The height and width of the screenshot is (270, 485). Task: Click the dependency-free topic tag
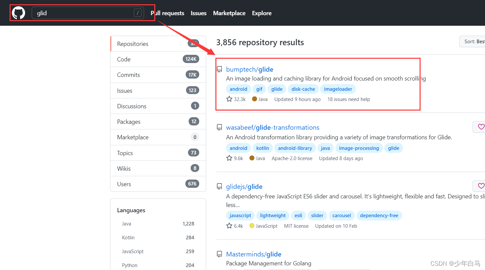tap(379, 216)
